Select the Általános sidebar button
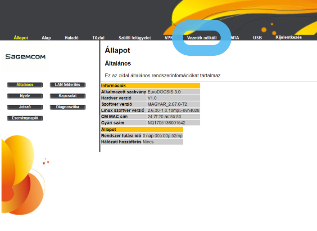317x231 pixels. [26, 84]
